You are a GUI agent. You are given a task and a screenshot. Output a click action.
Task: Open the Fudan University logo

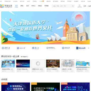point(35,48)
